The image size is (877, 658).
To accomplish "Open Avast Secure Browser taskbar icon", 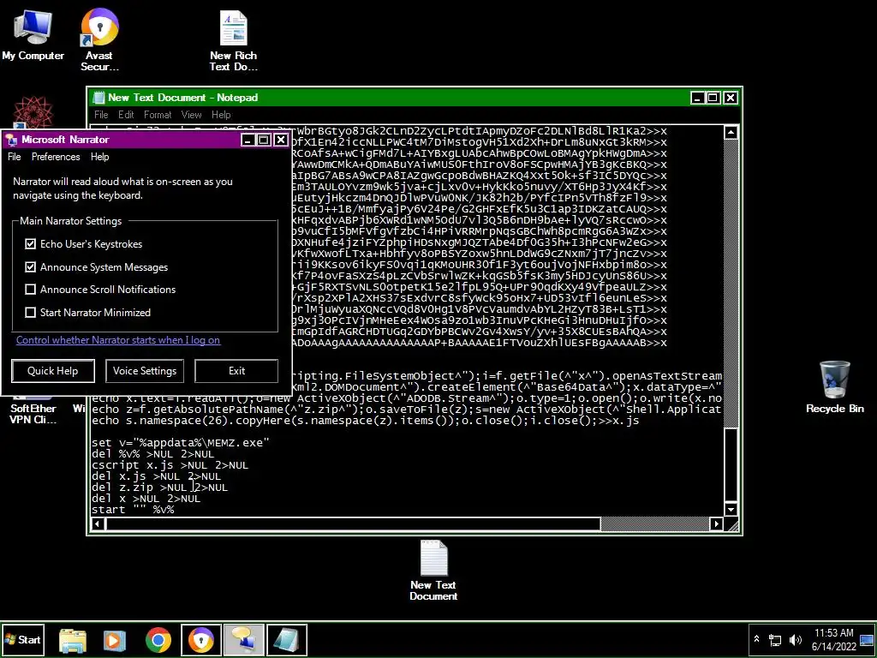I will click(x=200, y=640).
